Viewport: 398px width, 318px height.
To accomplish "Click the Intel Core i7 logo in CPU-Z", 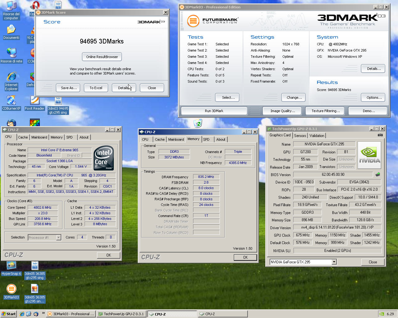I will pyautogui.click(x=104, y=158).
